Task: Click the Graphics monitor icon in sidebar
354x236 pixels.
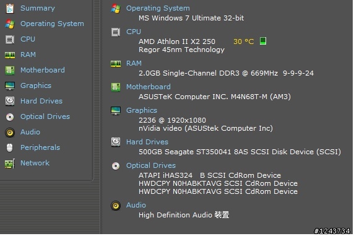Action: 10,86
